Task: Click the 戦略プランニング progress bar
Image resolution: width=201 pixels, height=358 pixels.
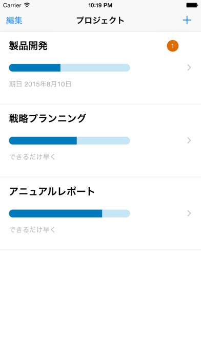Action: (x=69, y=140)
